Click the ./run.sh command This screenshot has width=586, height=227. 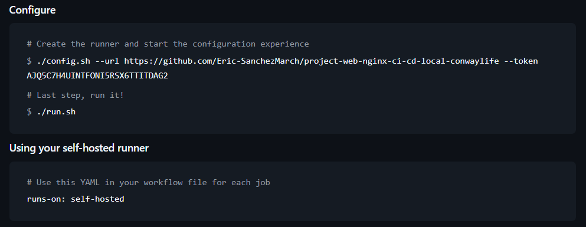[x=56, y=111]
